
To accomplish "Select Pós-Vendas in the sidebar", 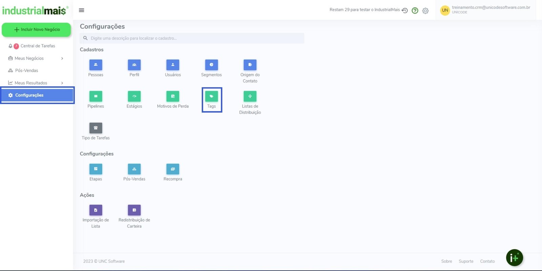I will point(26,70).
